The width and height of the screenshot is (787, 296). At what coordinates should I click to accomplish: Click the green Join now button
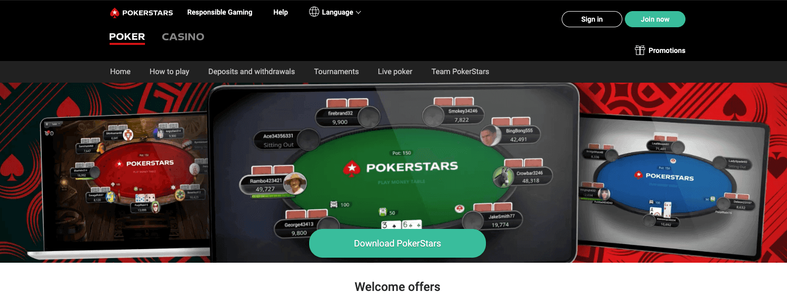(655, 19)
